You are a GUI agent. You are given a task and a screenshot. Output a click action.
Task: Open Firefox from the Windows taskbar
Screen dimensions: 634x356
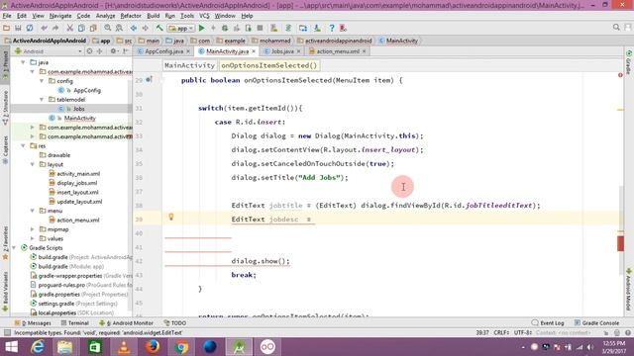153,347
